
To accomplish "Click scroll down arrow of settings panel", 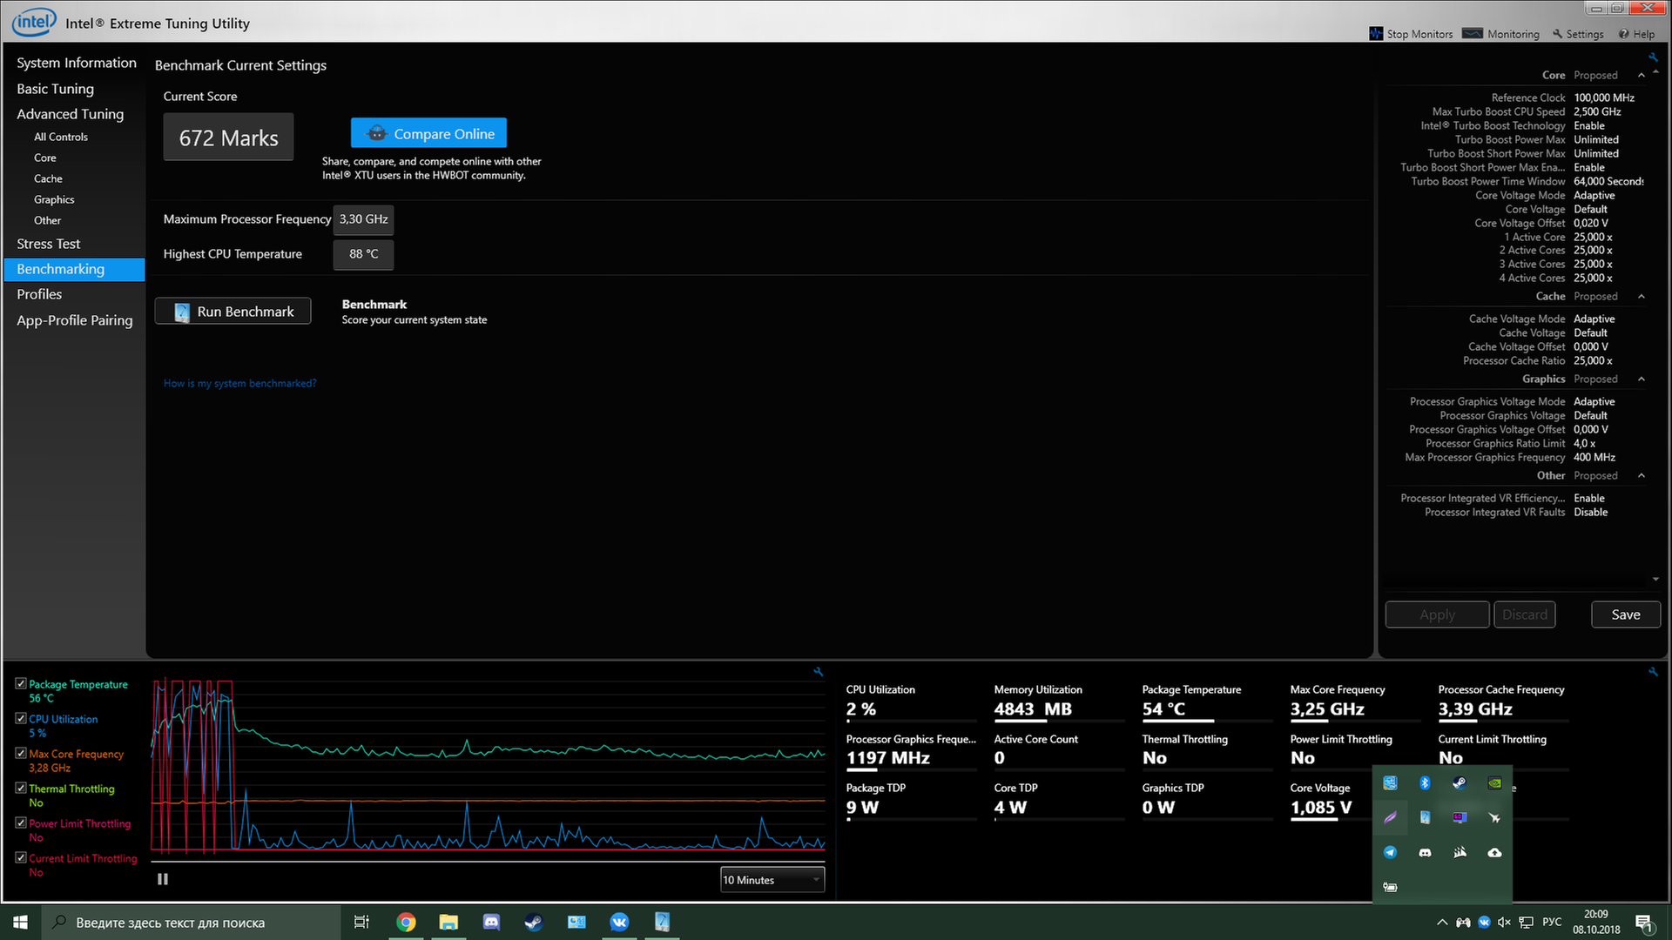I will tap(1655, 580).
